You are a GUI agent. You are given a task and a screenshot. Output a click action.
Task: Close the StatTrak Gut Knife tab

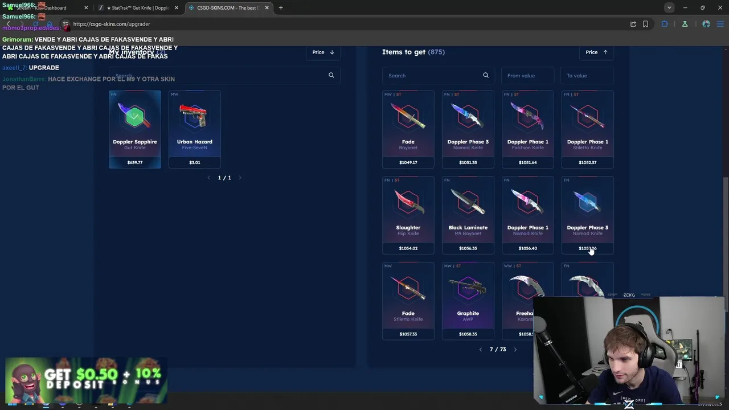[x=176, y=8]
